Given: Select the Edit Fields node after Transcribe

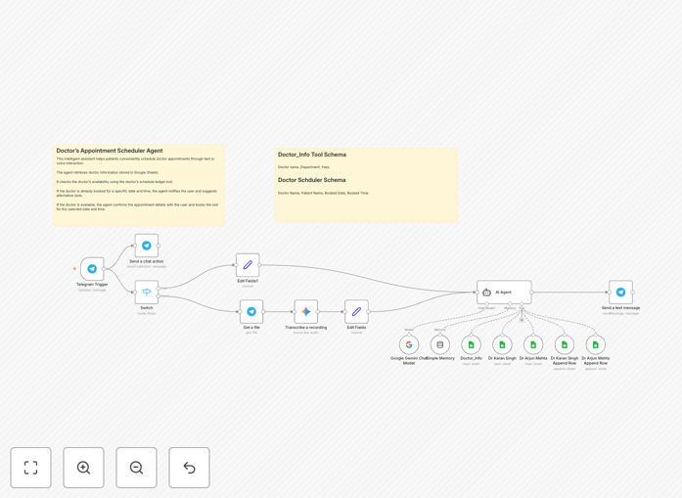Looking at the screenshot, I should point(356,311).
